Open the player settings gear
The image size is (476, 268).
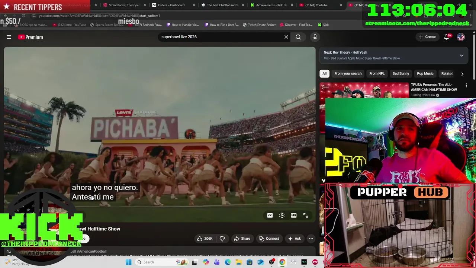click(x=282, y=216)
